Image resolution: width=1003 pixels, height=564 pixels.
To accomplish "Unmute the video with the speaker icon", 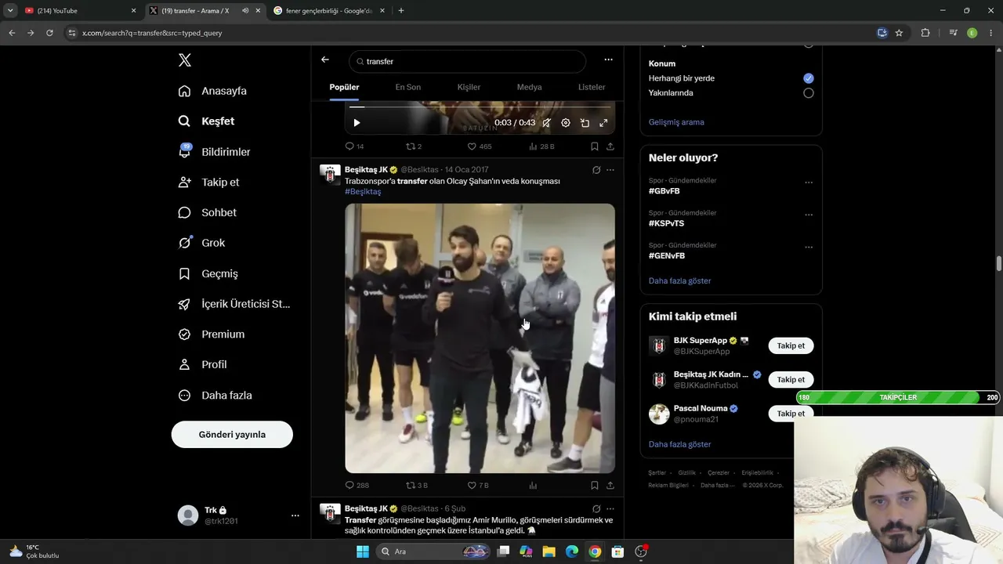I will [x=546, y=123].
